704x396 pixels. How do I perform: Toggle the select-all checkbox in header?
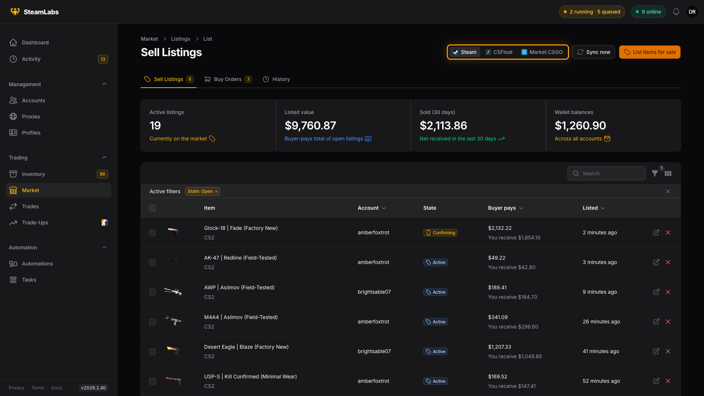(x=153, y=208)
